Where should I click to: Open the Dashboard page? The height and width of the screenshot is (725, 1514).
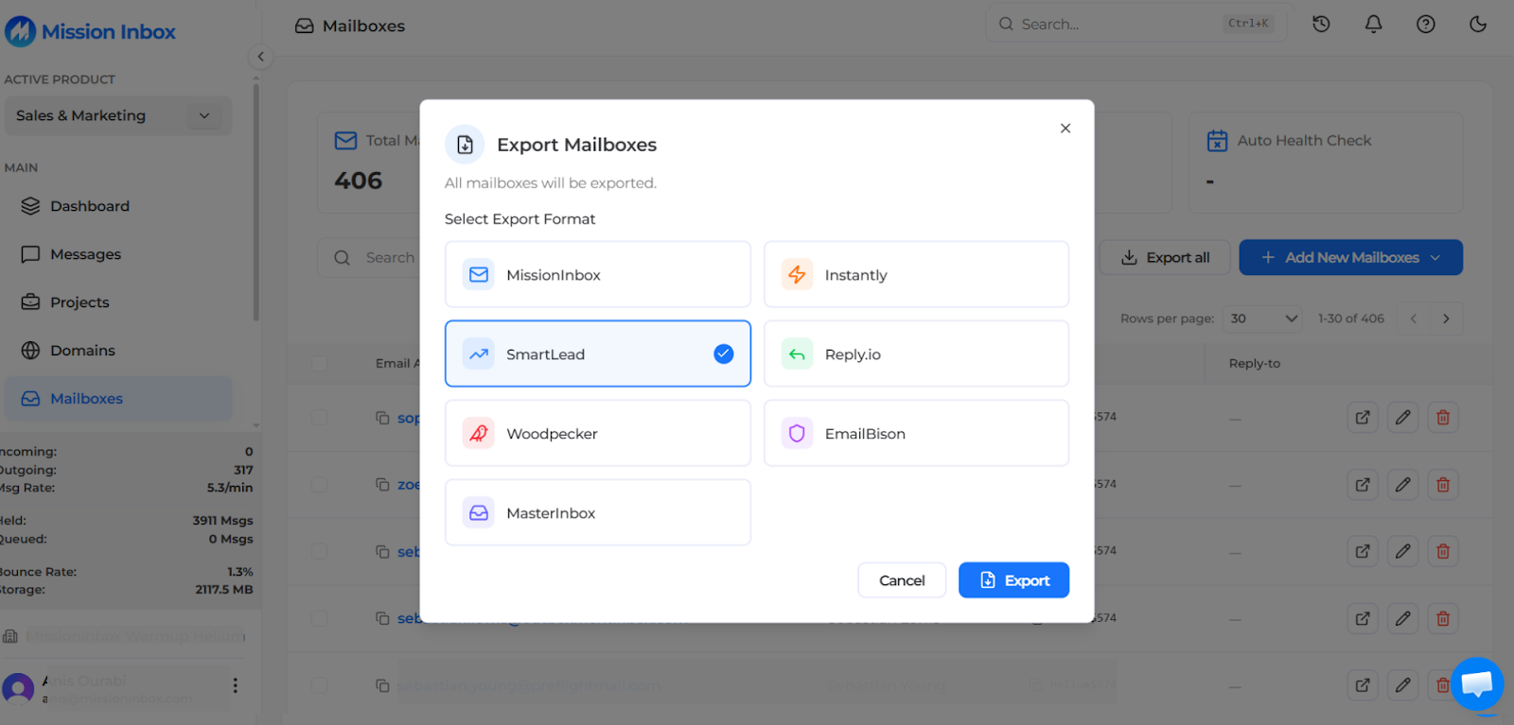(118, 206)
